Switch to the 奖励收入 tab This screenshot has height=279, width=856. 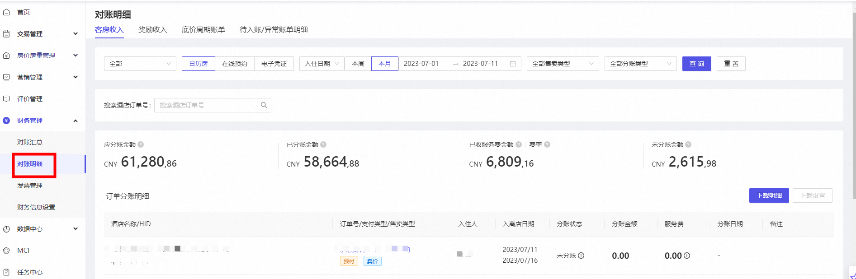click(152, 30)
